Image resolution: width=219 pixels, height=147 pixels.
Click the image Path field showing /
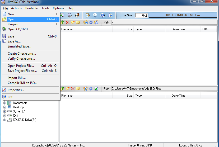[x=165, y=22]
